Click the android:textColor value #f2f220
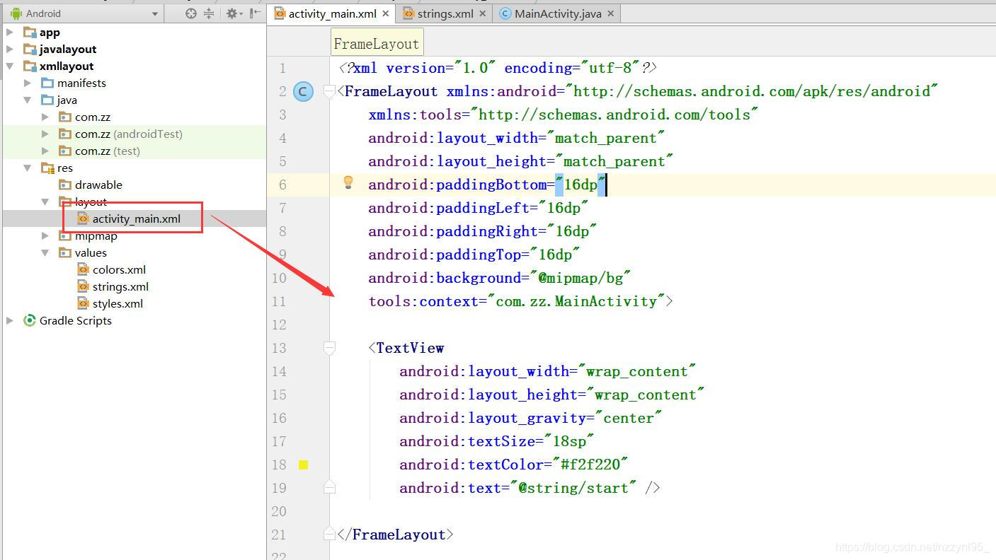 [x=590, y=465]
